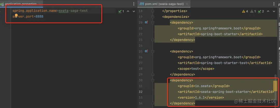Click the gutter marker icon on line 20
The image size is (280, 108).
coord(146,22)
